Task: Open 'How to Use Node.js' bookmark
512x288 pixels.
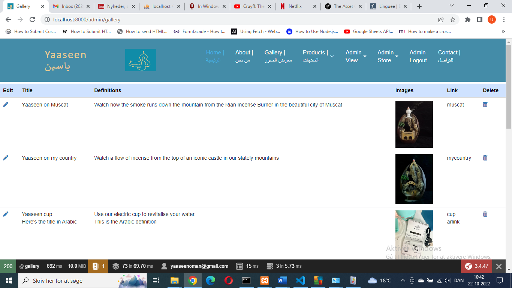Action: [x=312, y=31]
